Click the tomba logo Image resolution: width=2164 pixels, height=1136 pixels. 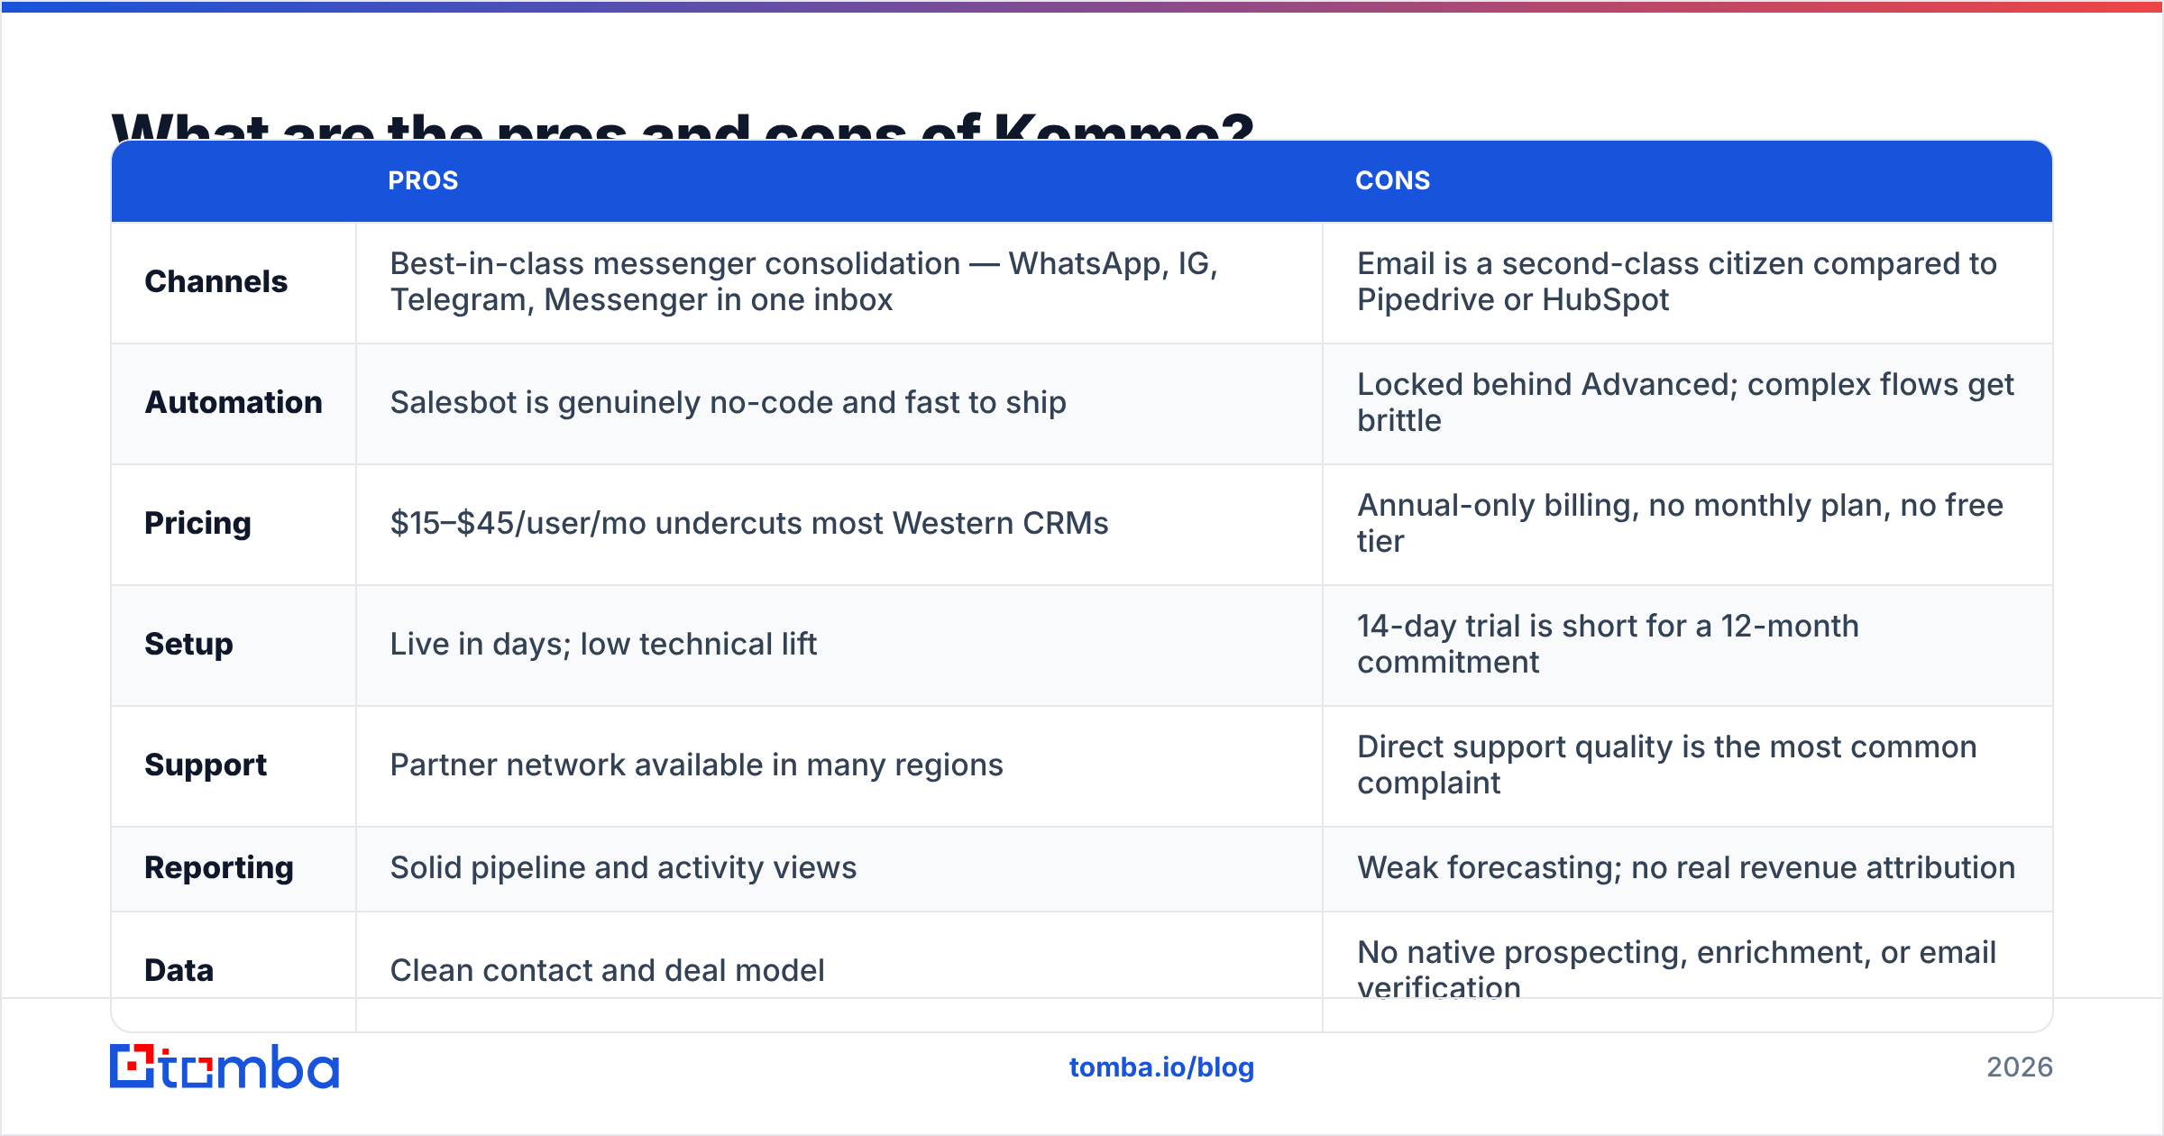point(225,1067)
